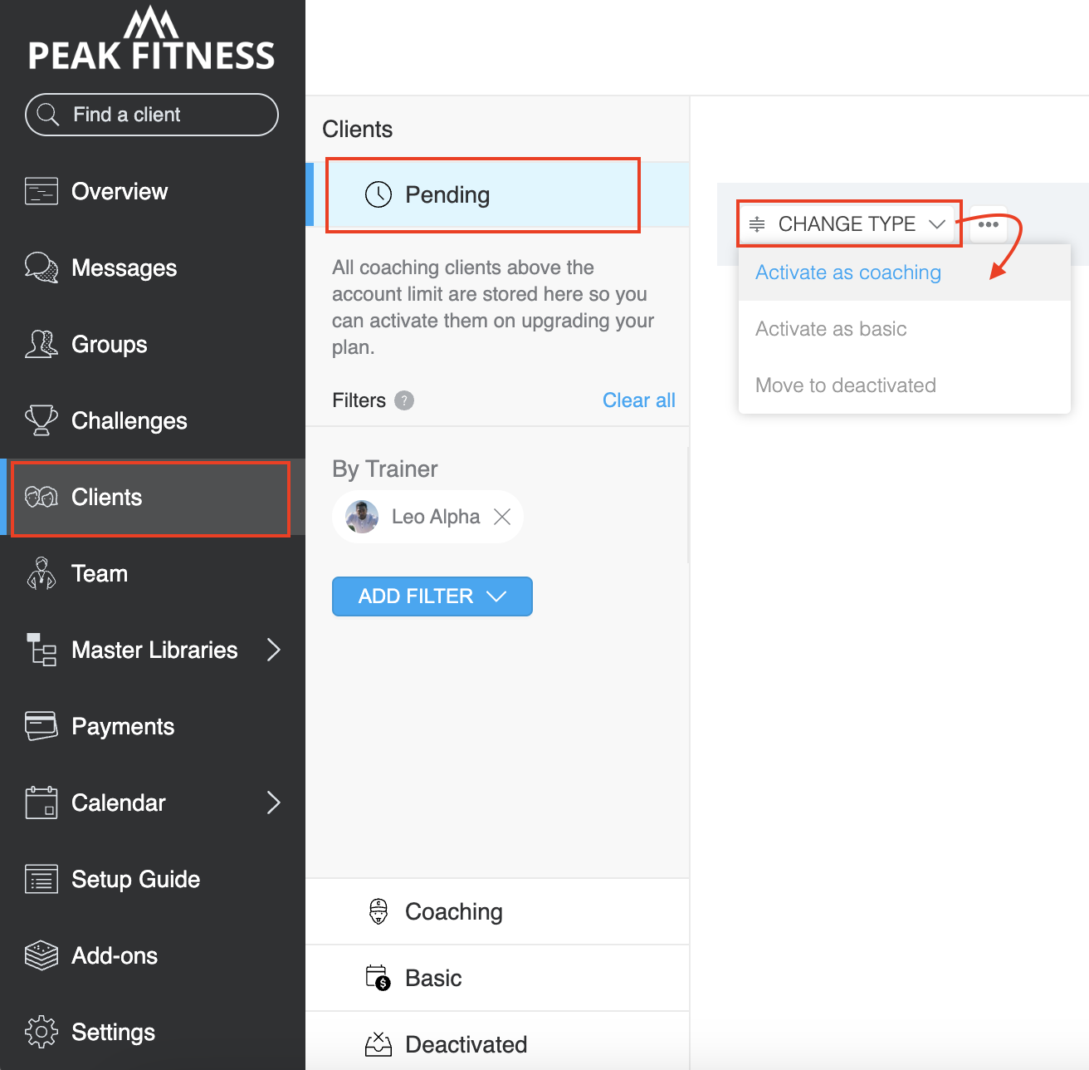1089x1070 pixels.
Task: Open Messages via chat bubbles icon
Action: (x=42, y=267)
